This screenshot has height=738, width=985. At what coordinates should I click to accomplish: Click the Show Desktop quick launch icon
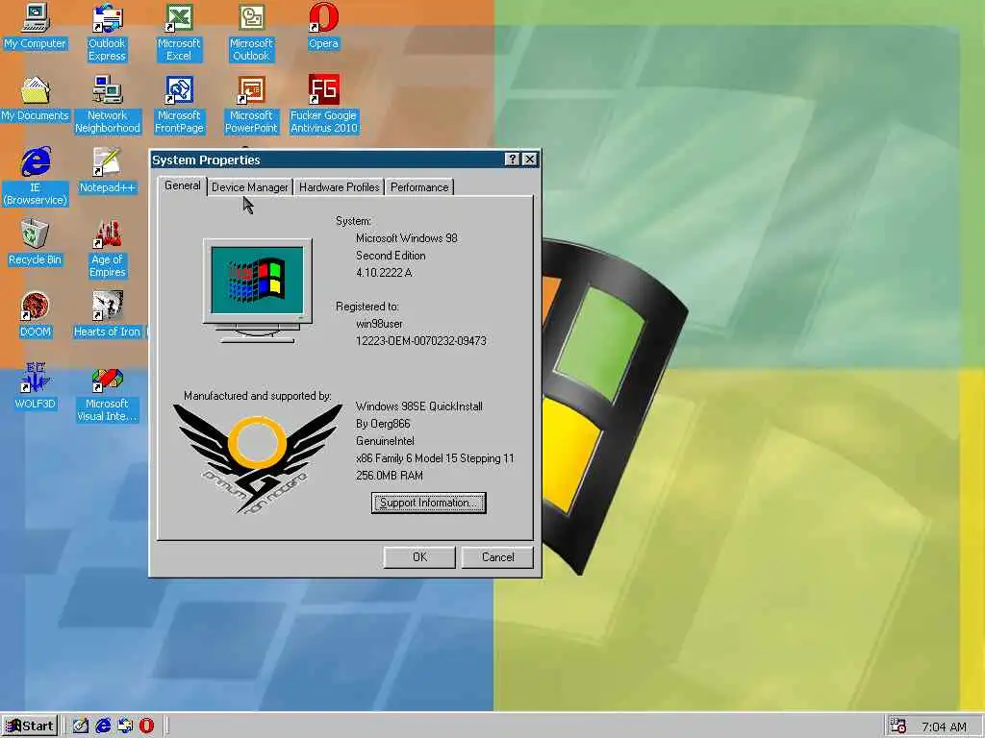pyautogui.click(x=80, y=726)
